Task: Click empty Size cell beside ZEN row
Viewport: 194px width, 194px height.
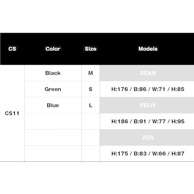Action: pos(91,137)
